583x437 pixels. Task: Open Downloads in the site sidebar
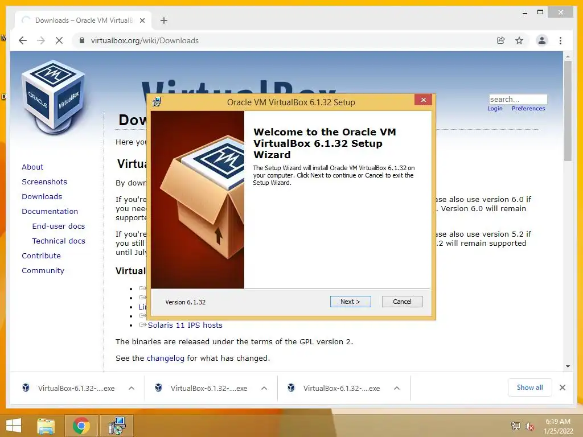(x=42, y=196)
